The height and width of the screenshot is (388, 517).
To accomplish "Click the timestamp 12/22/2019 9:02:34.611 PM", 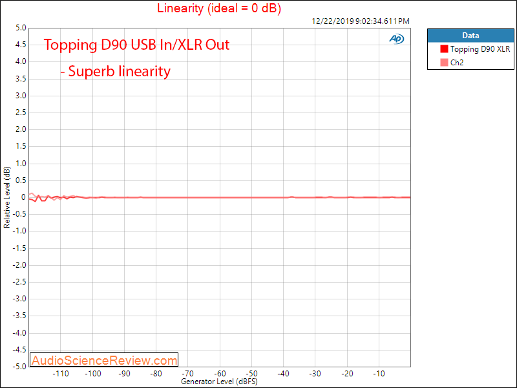I will tap(361, 21).
